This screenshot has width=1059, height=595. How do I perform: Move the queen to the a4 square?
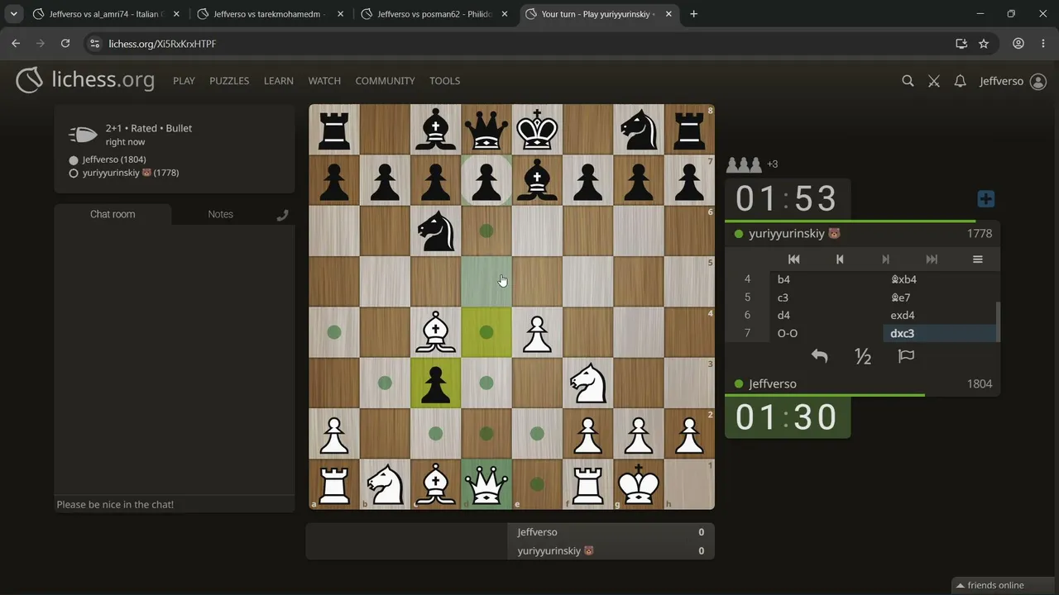(334, 332)
